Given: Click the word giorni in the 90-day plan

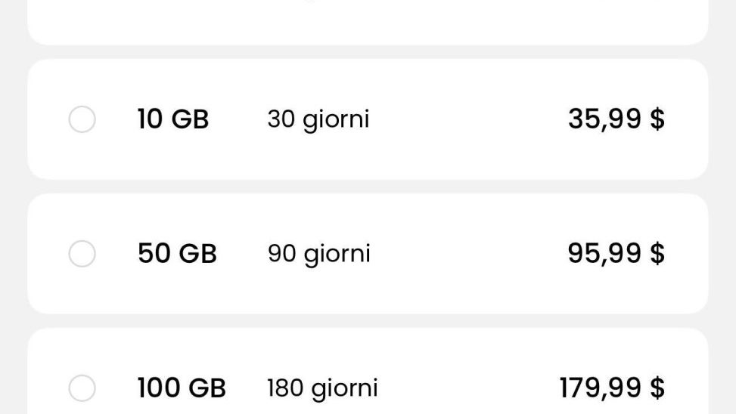Looking at the screenshot, I should pos(337,255).
